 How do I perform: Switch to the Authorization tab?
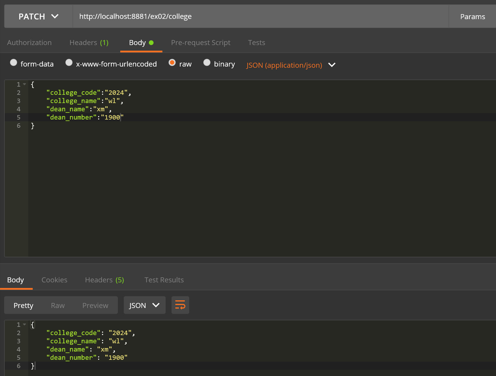(x=29, y=43)
